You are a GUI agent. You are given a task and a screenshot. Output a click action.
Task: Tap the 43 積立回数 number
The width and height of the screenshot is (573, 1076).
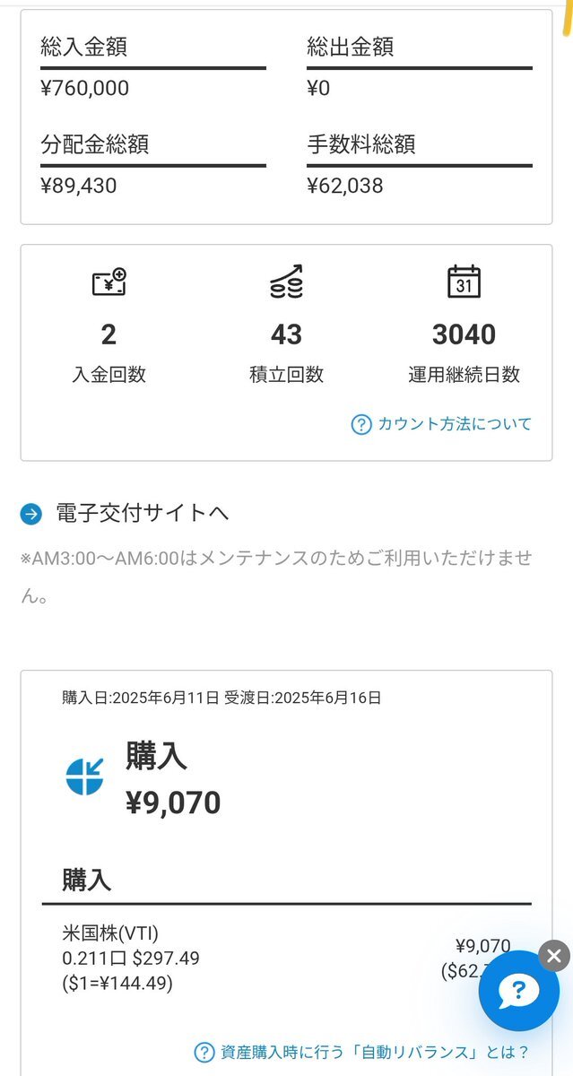(x=286, y=334)
